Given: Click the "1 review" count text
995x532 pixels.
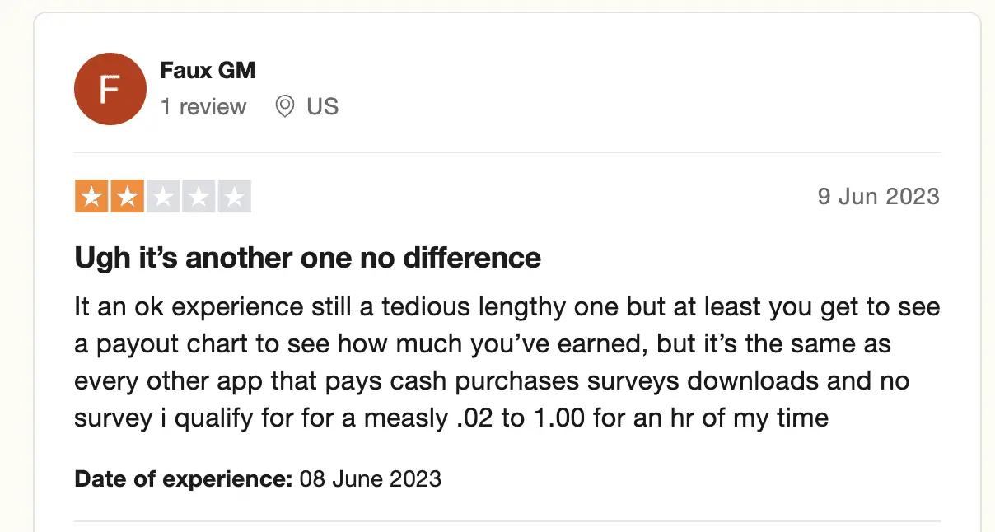Looking at the screenshot, I should click(x=203, y=107).
